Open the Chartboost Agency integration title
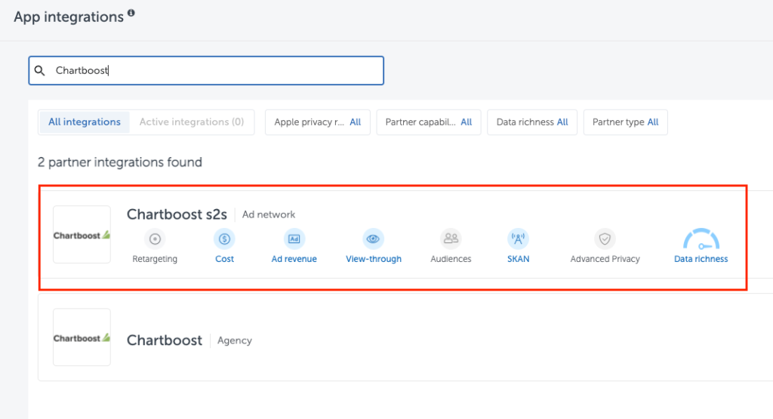Viewport: 773px width, 419px height. tap(164, 340)
